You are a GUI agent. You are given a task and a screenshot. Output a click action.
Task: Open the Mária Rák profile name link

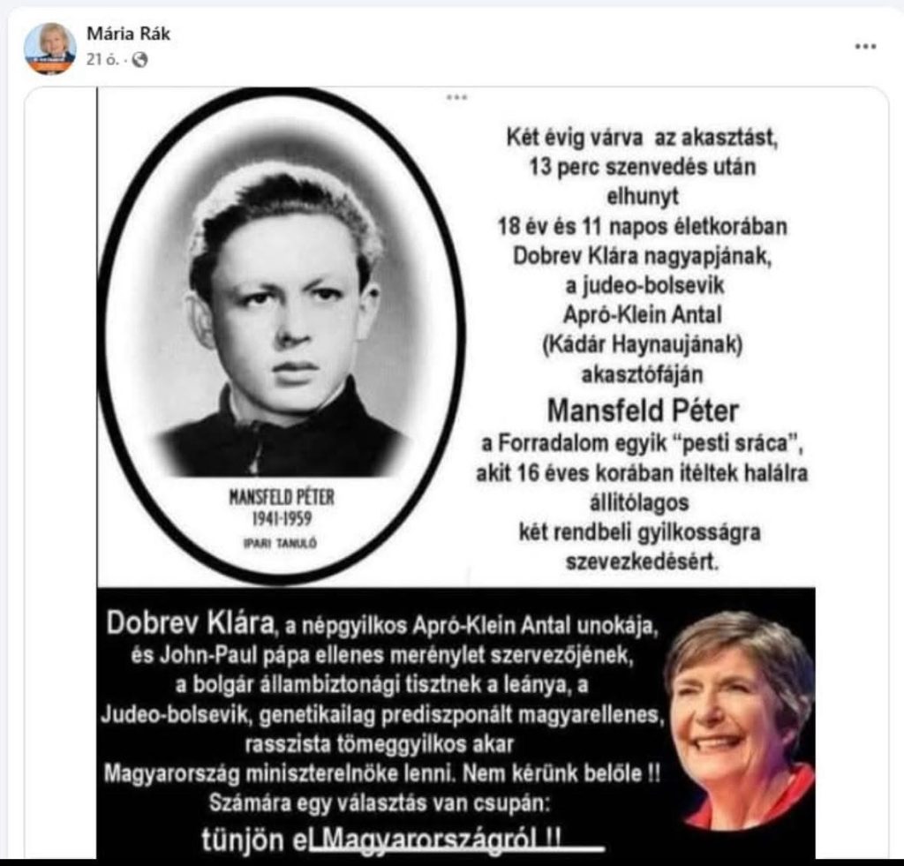click(x=128, y=34)
